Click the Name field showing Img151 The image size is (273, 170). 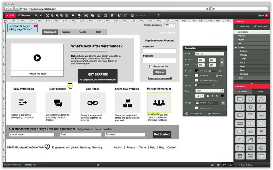coord(210,54)
